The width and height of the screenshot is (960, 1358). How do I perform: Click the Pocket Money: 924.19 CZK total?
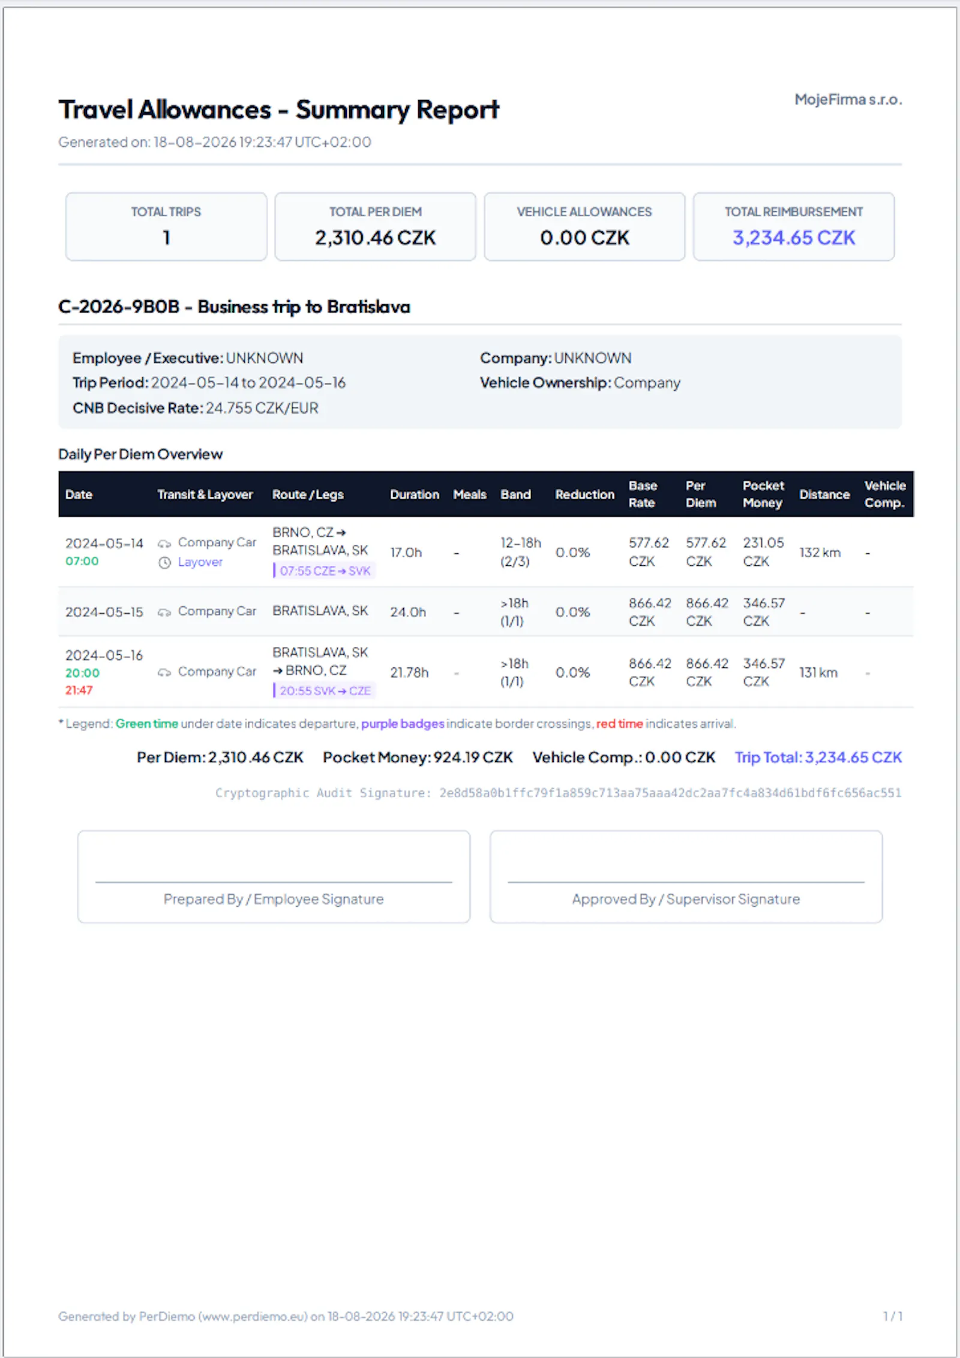418,757
